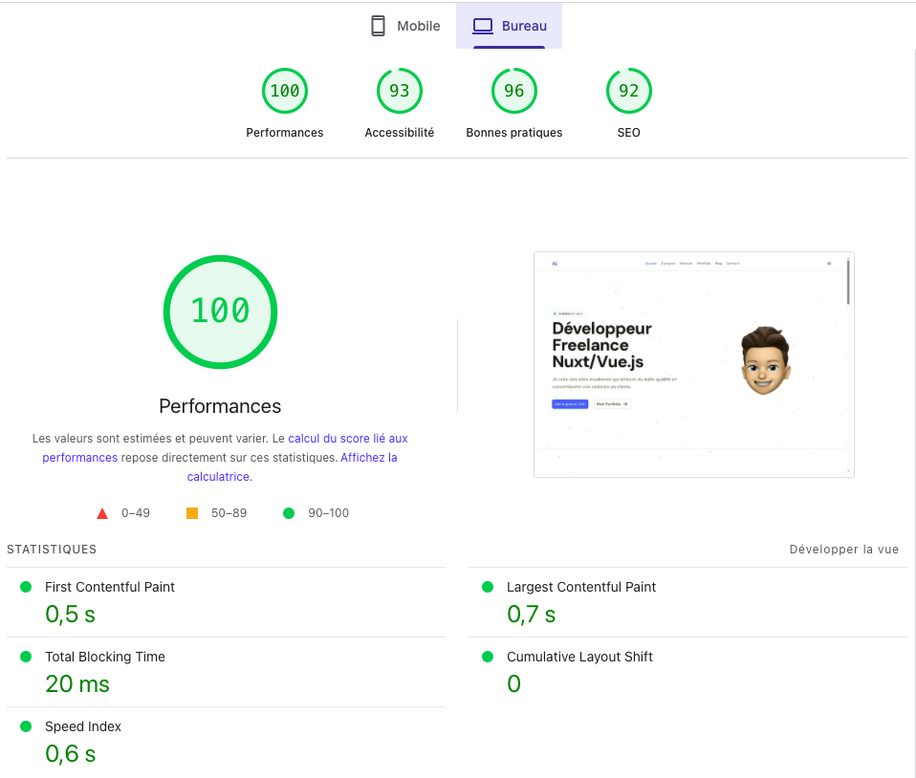Expand the Largest Contentful Paint metric
Screen dimensions: 916x778
[x=581, y=587]
